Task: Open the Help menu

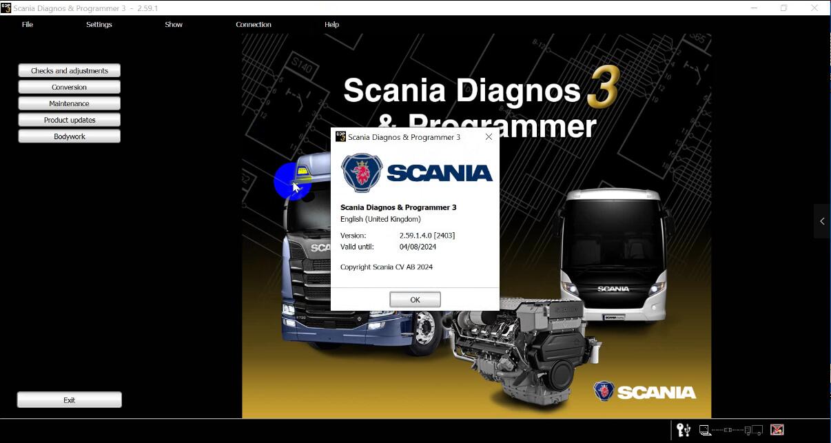Action: pyautogui.click(x=331, y=24)
